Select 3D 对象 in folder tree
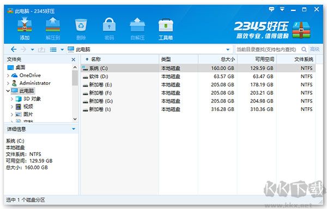 pos(32,99)
